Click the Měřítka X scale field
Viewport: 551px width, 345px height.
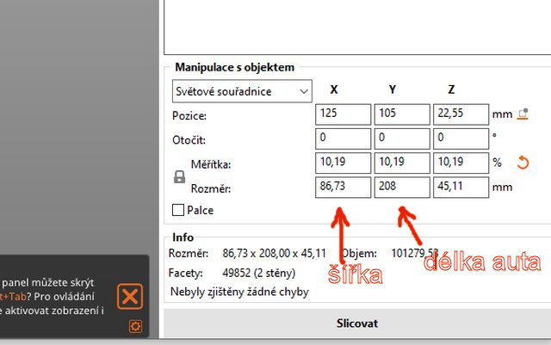(343, 163)
